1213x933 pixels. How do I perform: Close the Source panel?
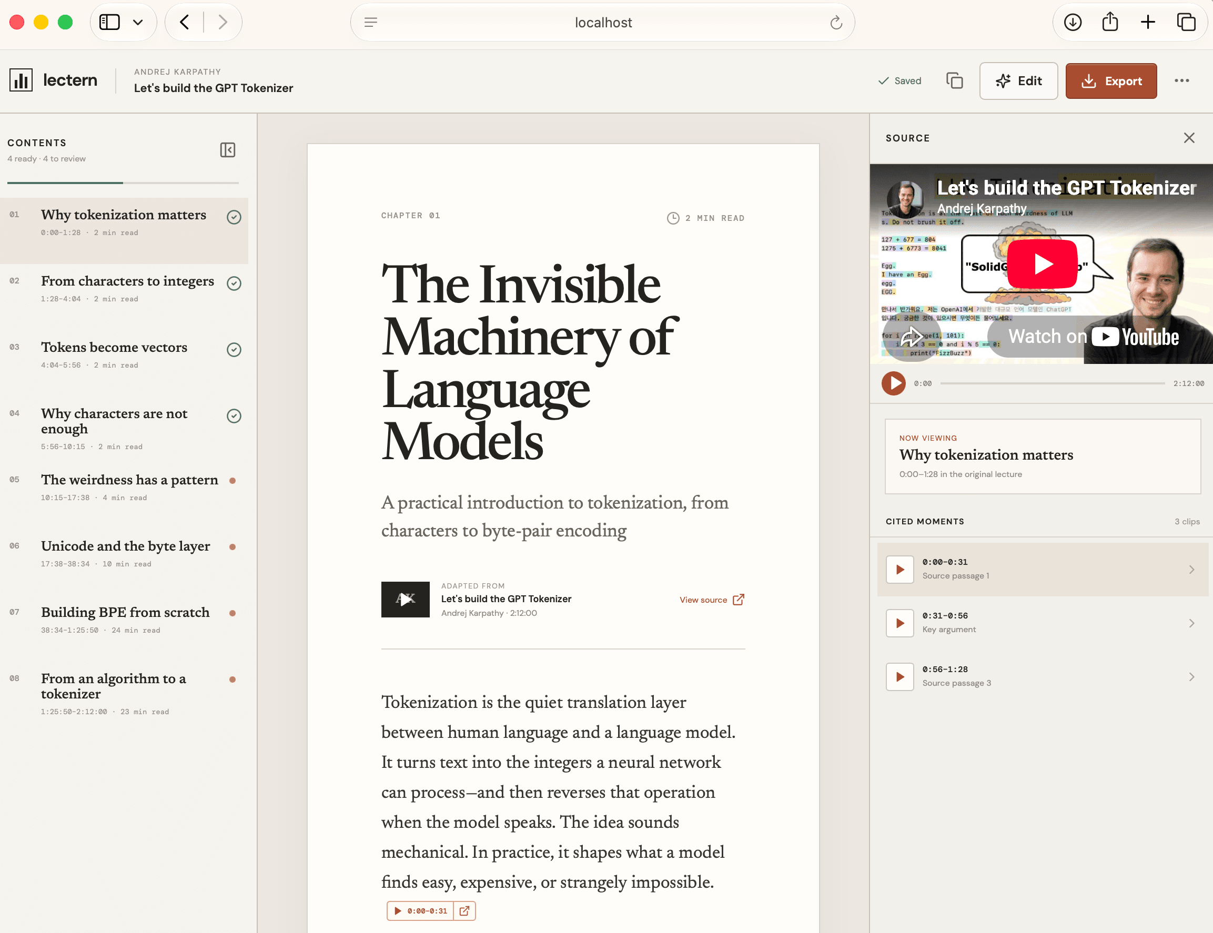[1189, 138]
